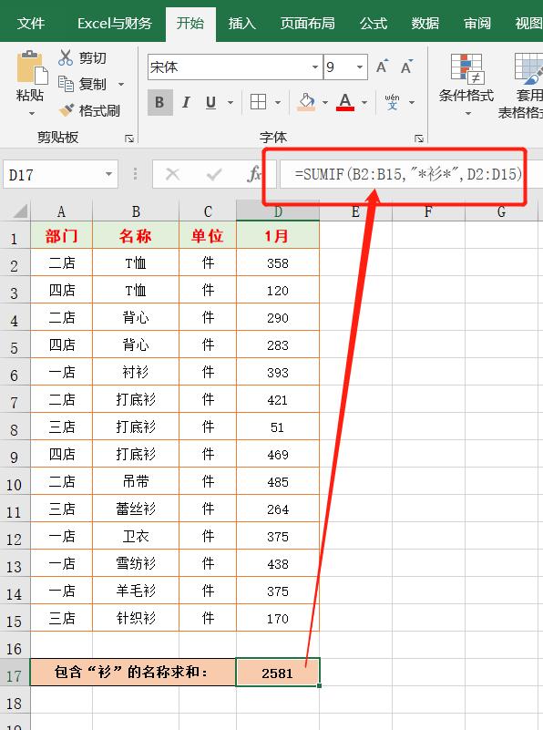Click the wén phonetic guide icon

(x=393, y=101)
